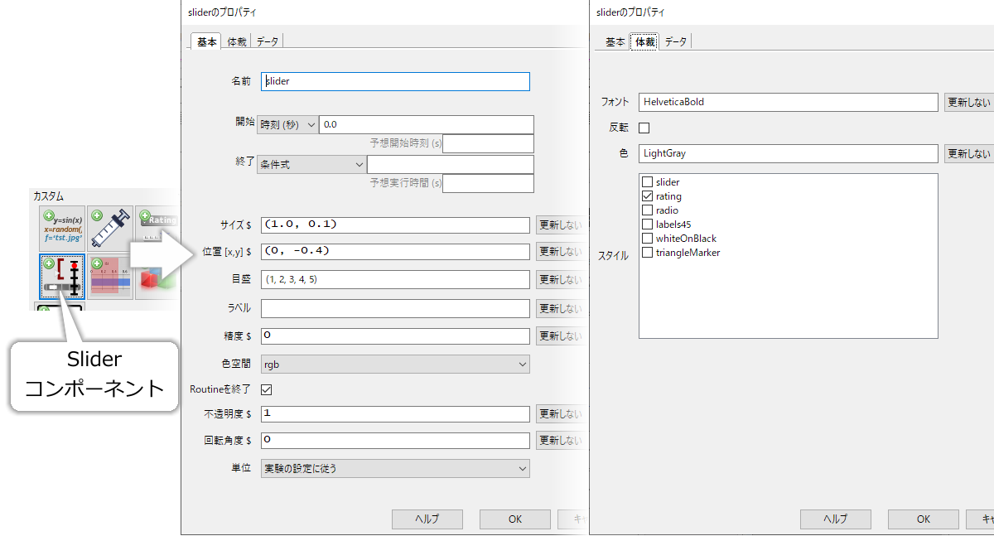The image size is (994, 536).
Task: Select the Slider component icon
Action: 61,277
